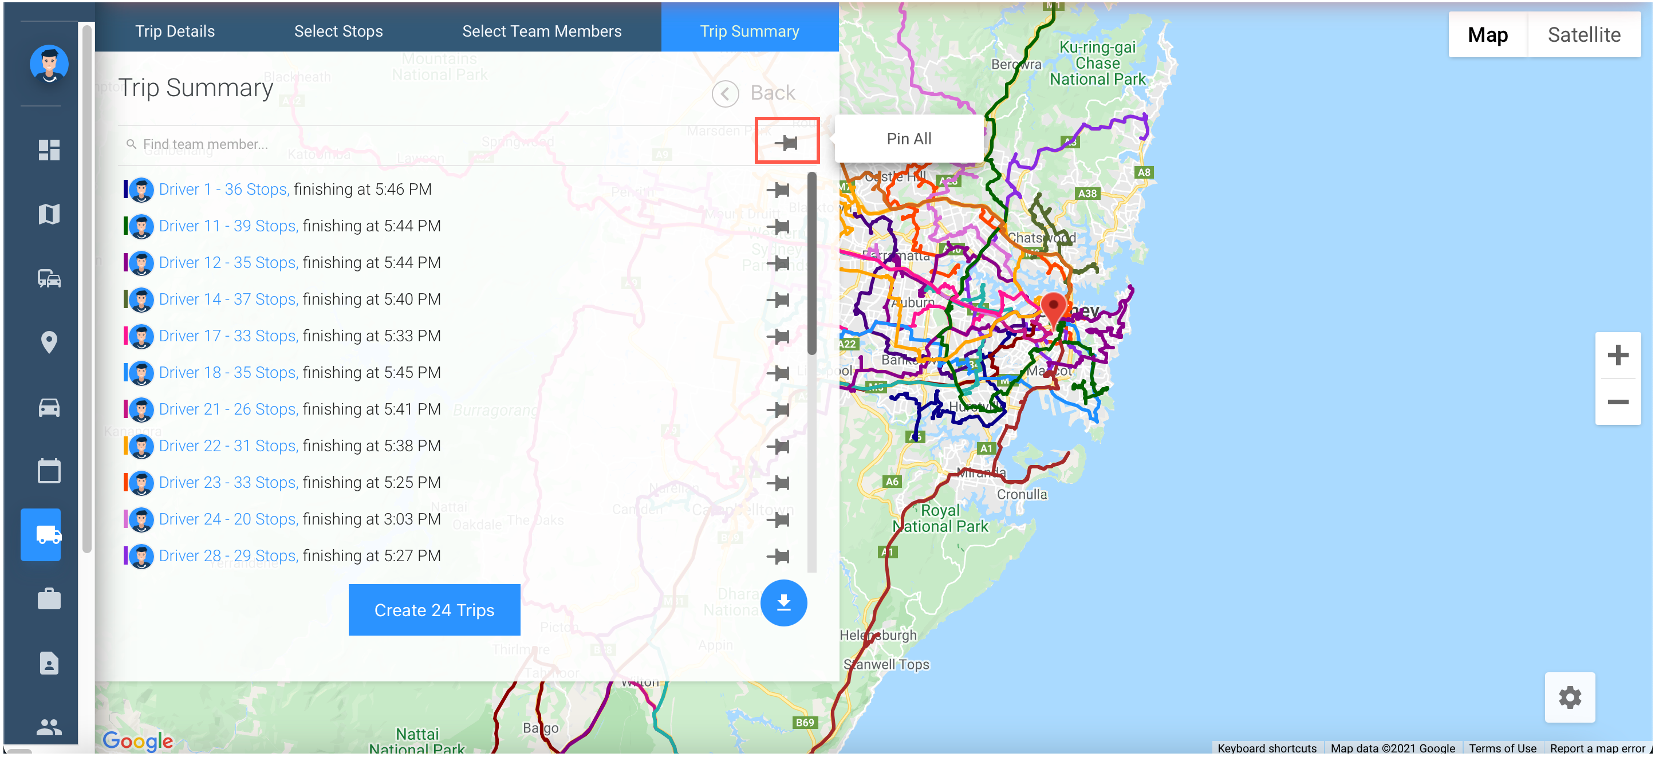
Task: Switch to the Select Team Members tab
Action: point(542,31)
